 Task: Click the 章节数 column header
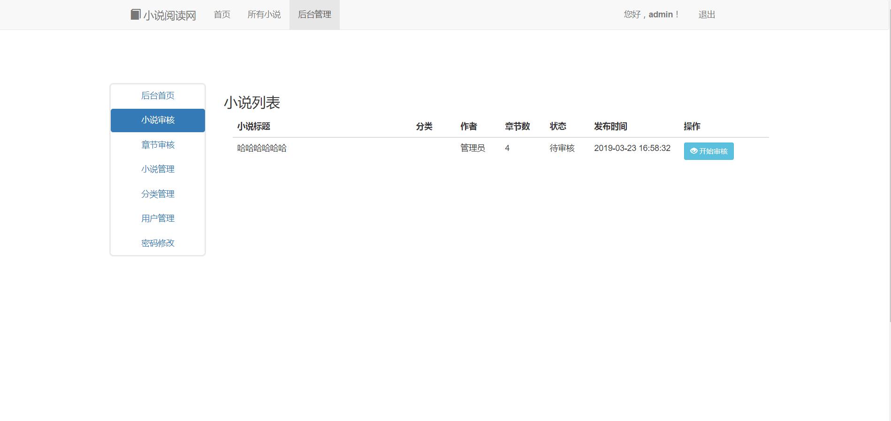517,127
